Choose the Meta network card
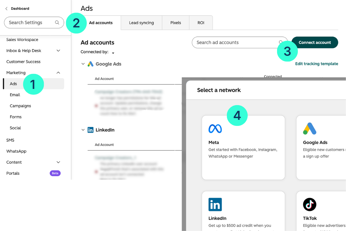346x231 pixels. tap(243, 148)
